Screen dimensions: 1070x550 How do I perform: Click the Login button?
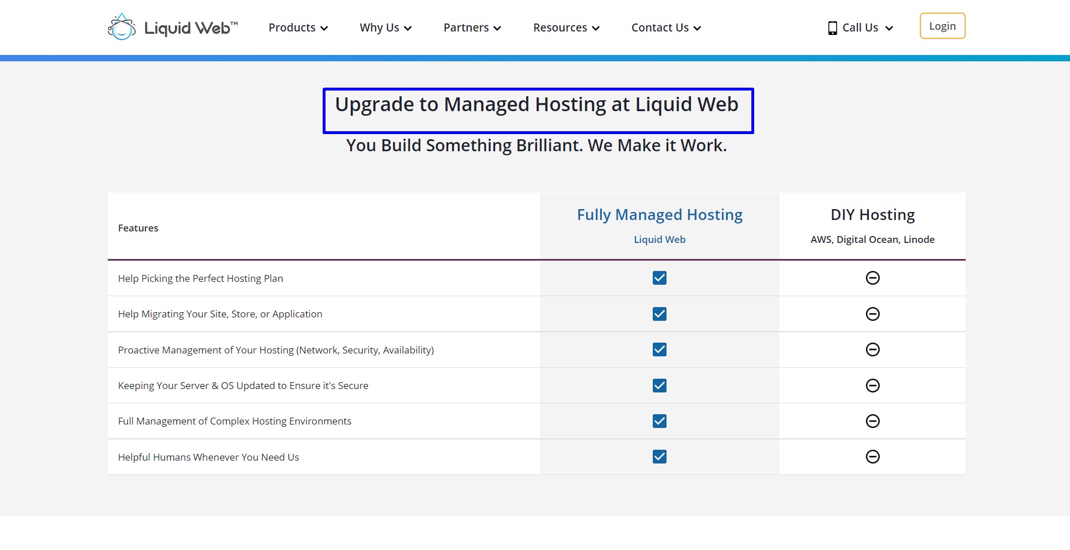pyautogui.click(x=942, y=26)
